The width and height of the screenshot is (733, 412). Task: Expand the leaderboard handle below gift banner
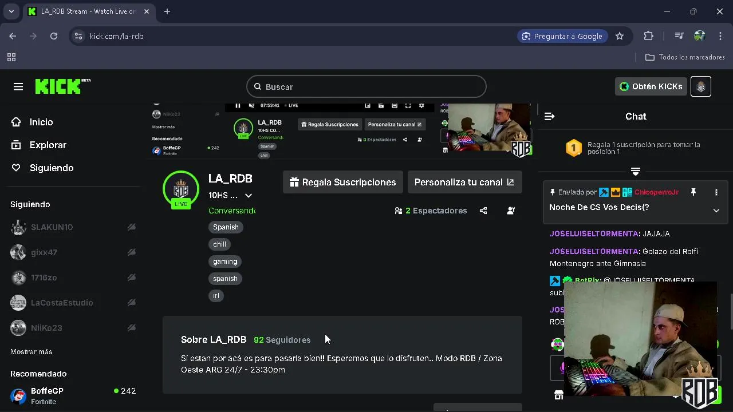[x=636, y=171]
